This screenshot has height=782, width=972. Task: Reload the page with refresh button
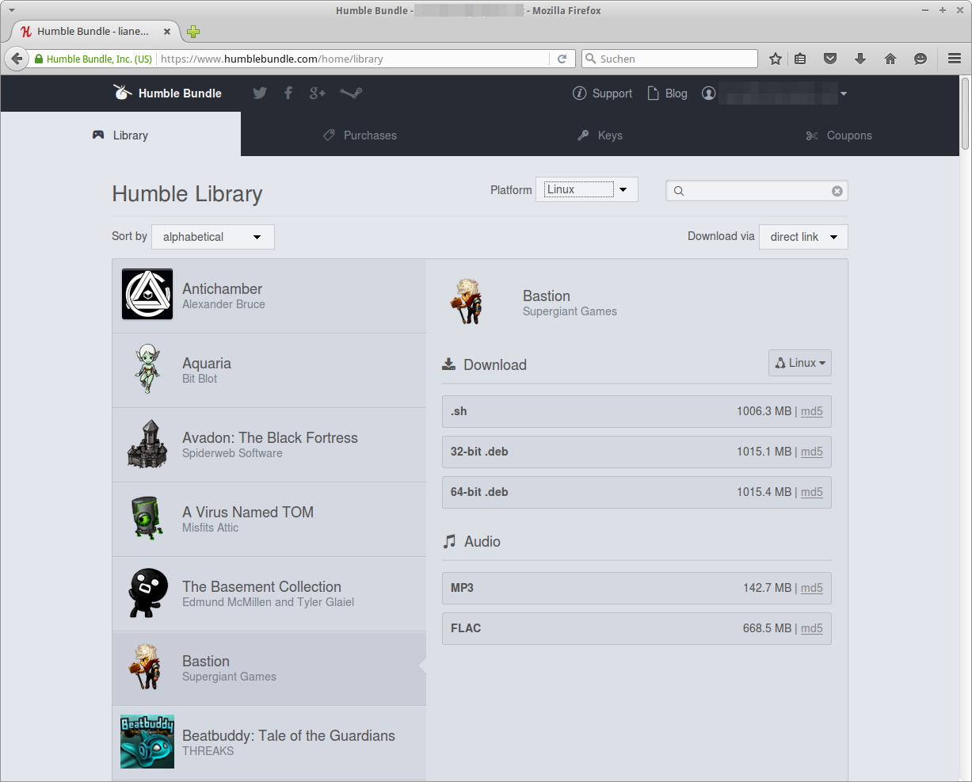[x=562, y=59]
